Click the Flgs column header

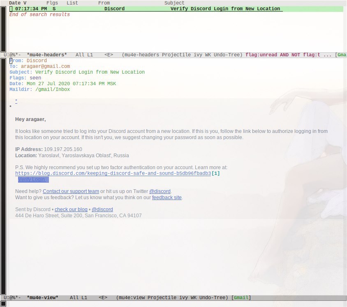click(52, 3)
